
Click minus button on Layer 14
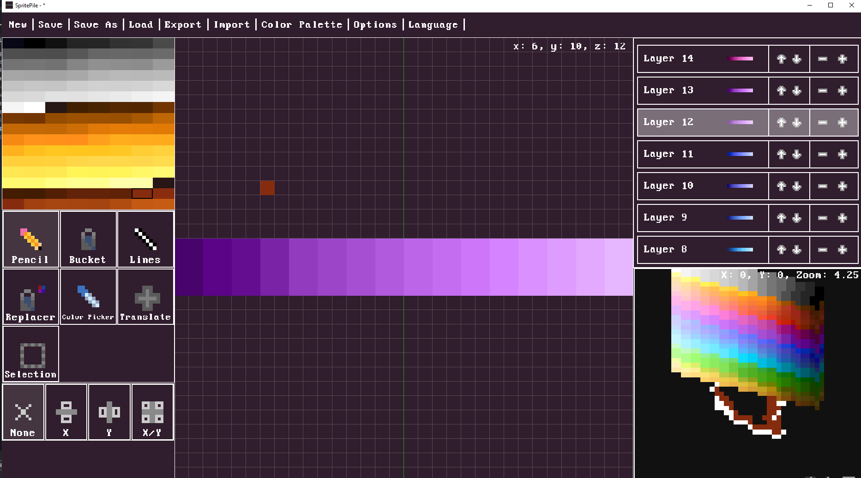tap(823, 59)
